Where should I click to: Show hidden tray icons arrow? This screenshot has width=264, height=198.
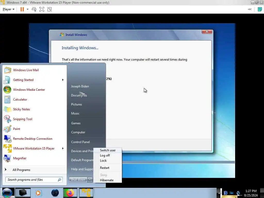pyautogui.click(x=219, y=193)
